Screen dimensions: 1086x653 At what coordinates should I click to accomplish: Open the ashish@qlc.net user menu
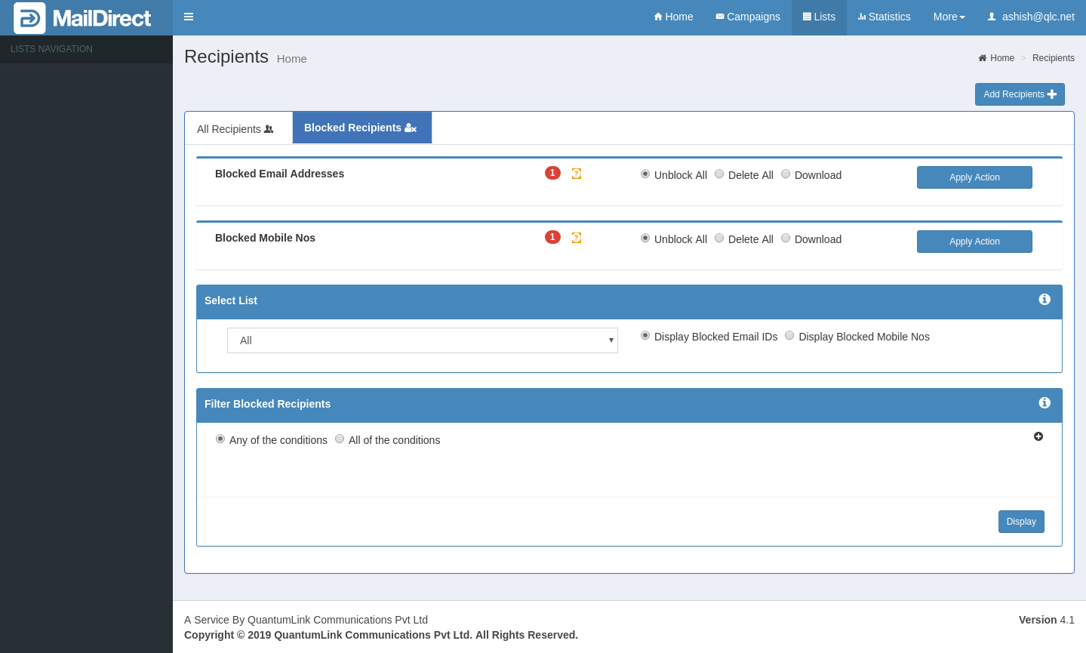pos(1031,17)
